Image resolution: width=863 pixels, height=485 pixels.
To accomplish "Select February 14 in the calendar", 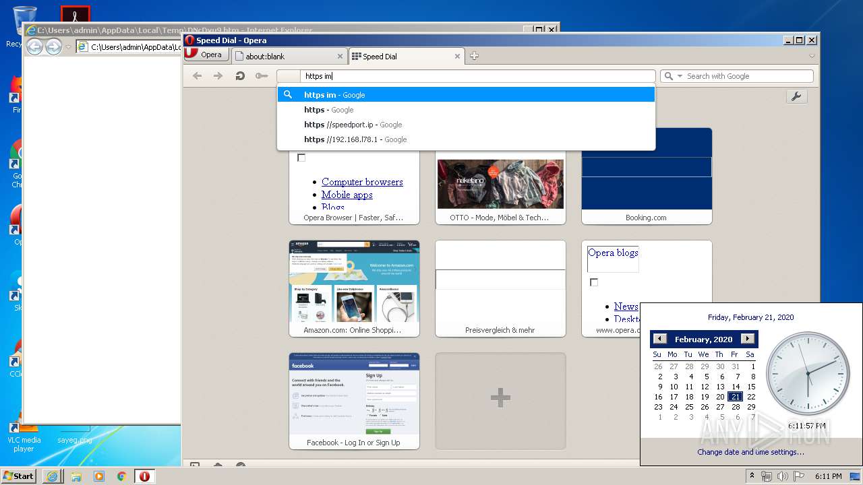I will pos(736,387).
